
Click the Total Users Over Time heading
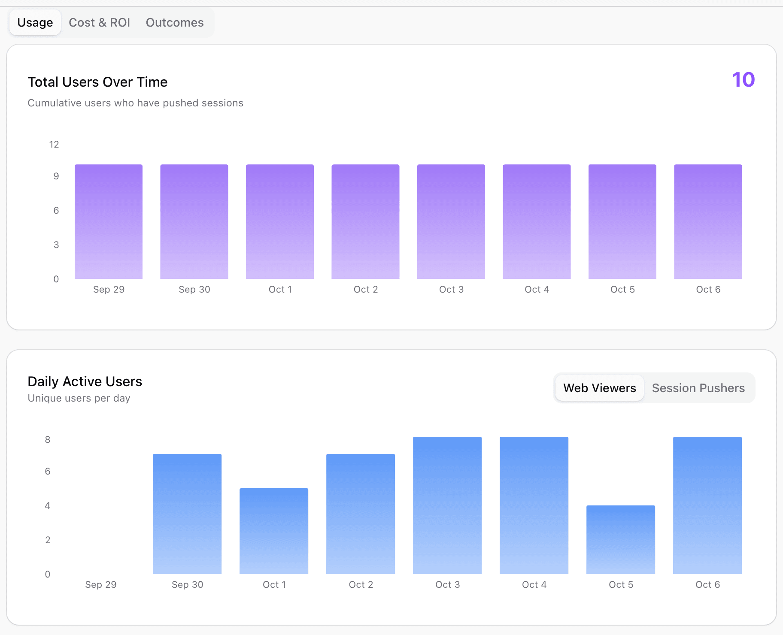(97, 82)
